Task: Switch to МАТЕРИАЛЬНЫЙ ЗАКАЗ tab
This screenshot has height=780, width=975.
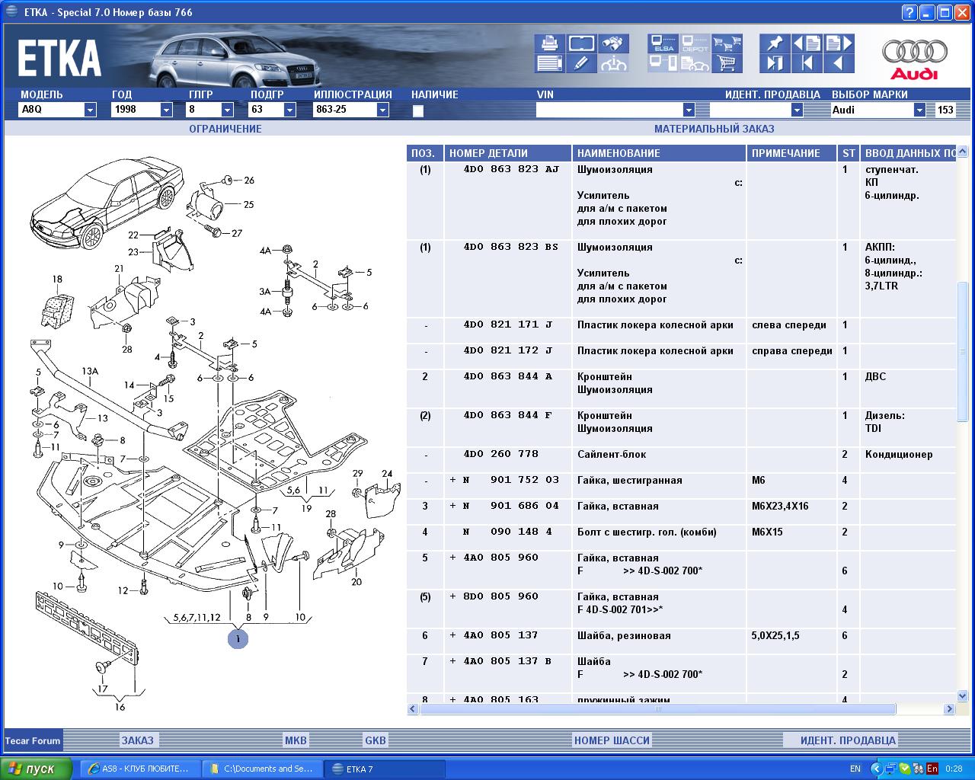Action: tap(713, 129)
